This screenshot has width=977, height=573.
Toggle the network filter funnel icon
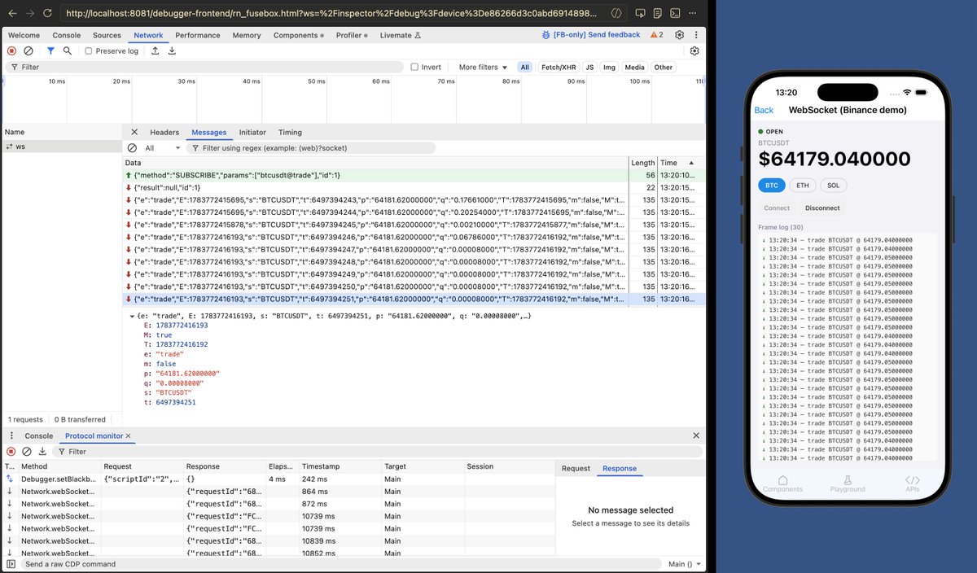(x=50, y=50)
